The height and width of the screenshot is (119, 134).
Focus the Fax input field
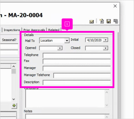tap(77, 61)
